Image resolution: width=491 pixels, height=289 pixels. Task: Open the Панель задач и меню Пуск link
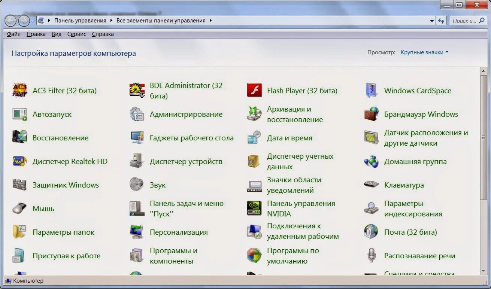[x=187, y=209]
